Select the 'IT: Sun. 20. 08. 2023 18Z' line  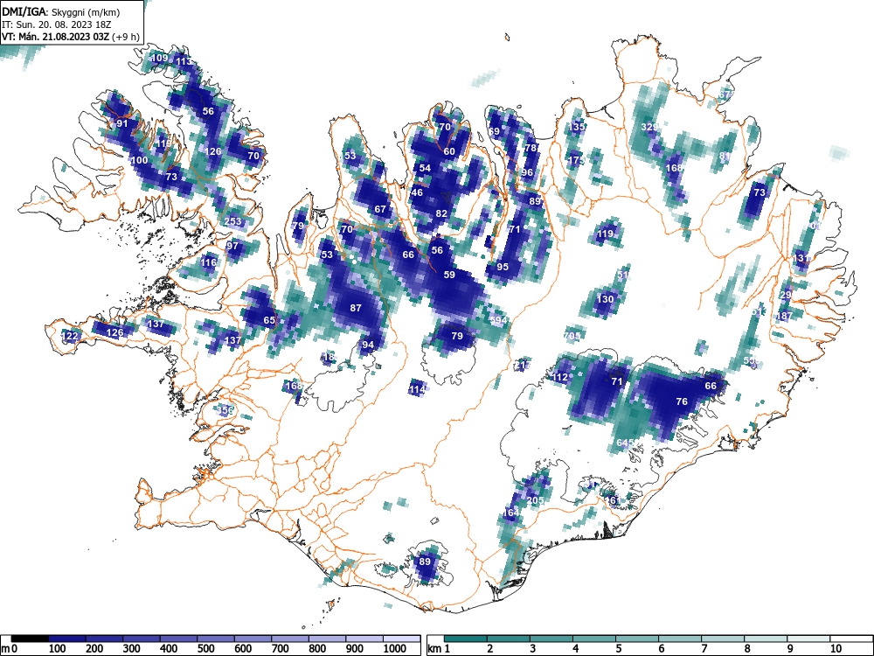[57, 24]
